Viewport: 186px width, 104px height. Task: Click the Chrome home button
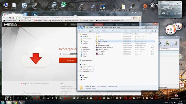[x=13, y=18]
